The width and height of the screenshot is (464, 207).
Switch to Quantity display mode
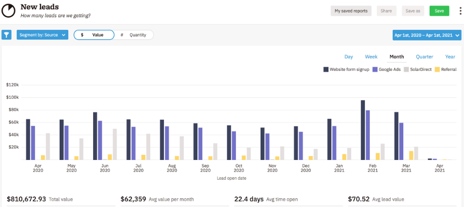134,35
